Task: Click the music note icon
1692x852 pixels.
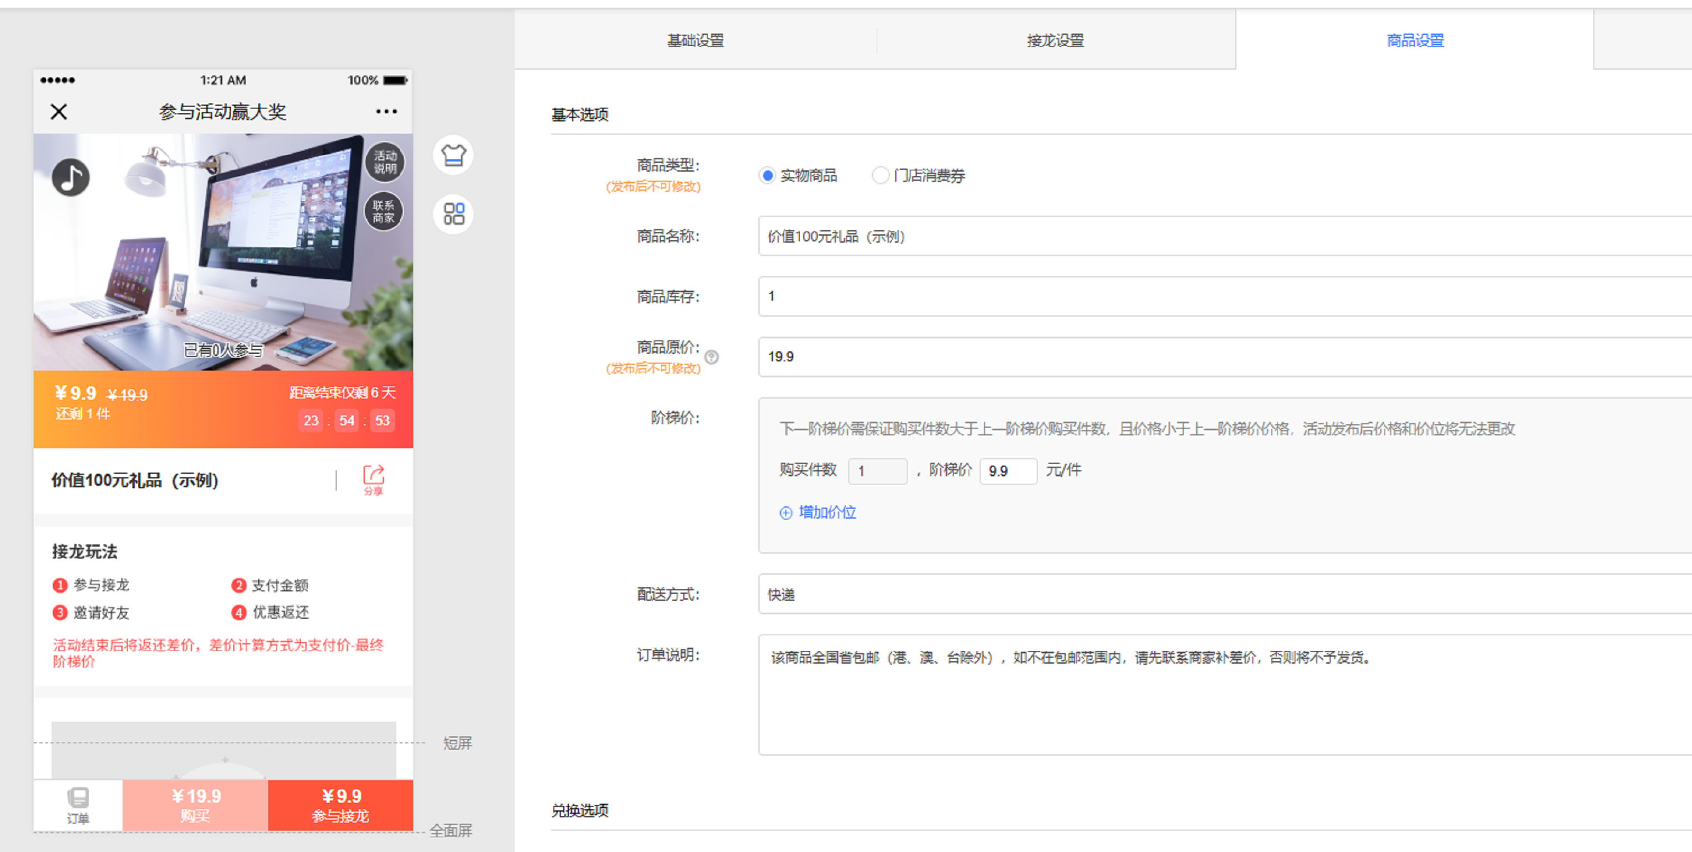Action: pos(70,177)
